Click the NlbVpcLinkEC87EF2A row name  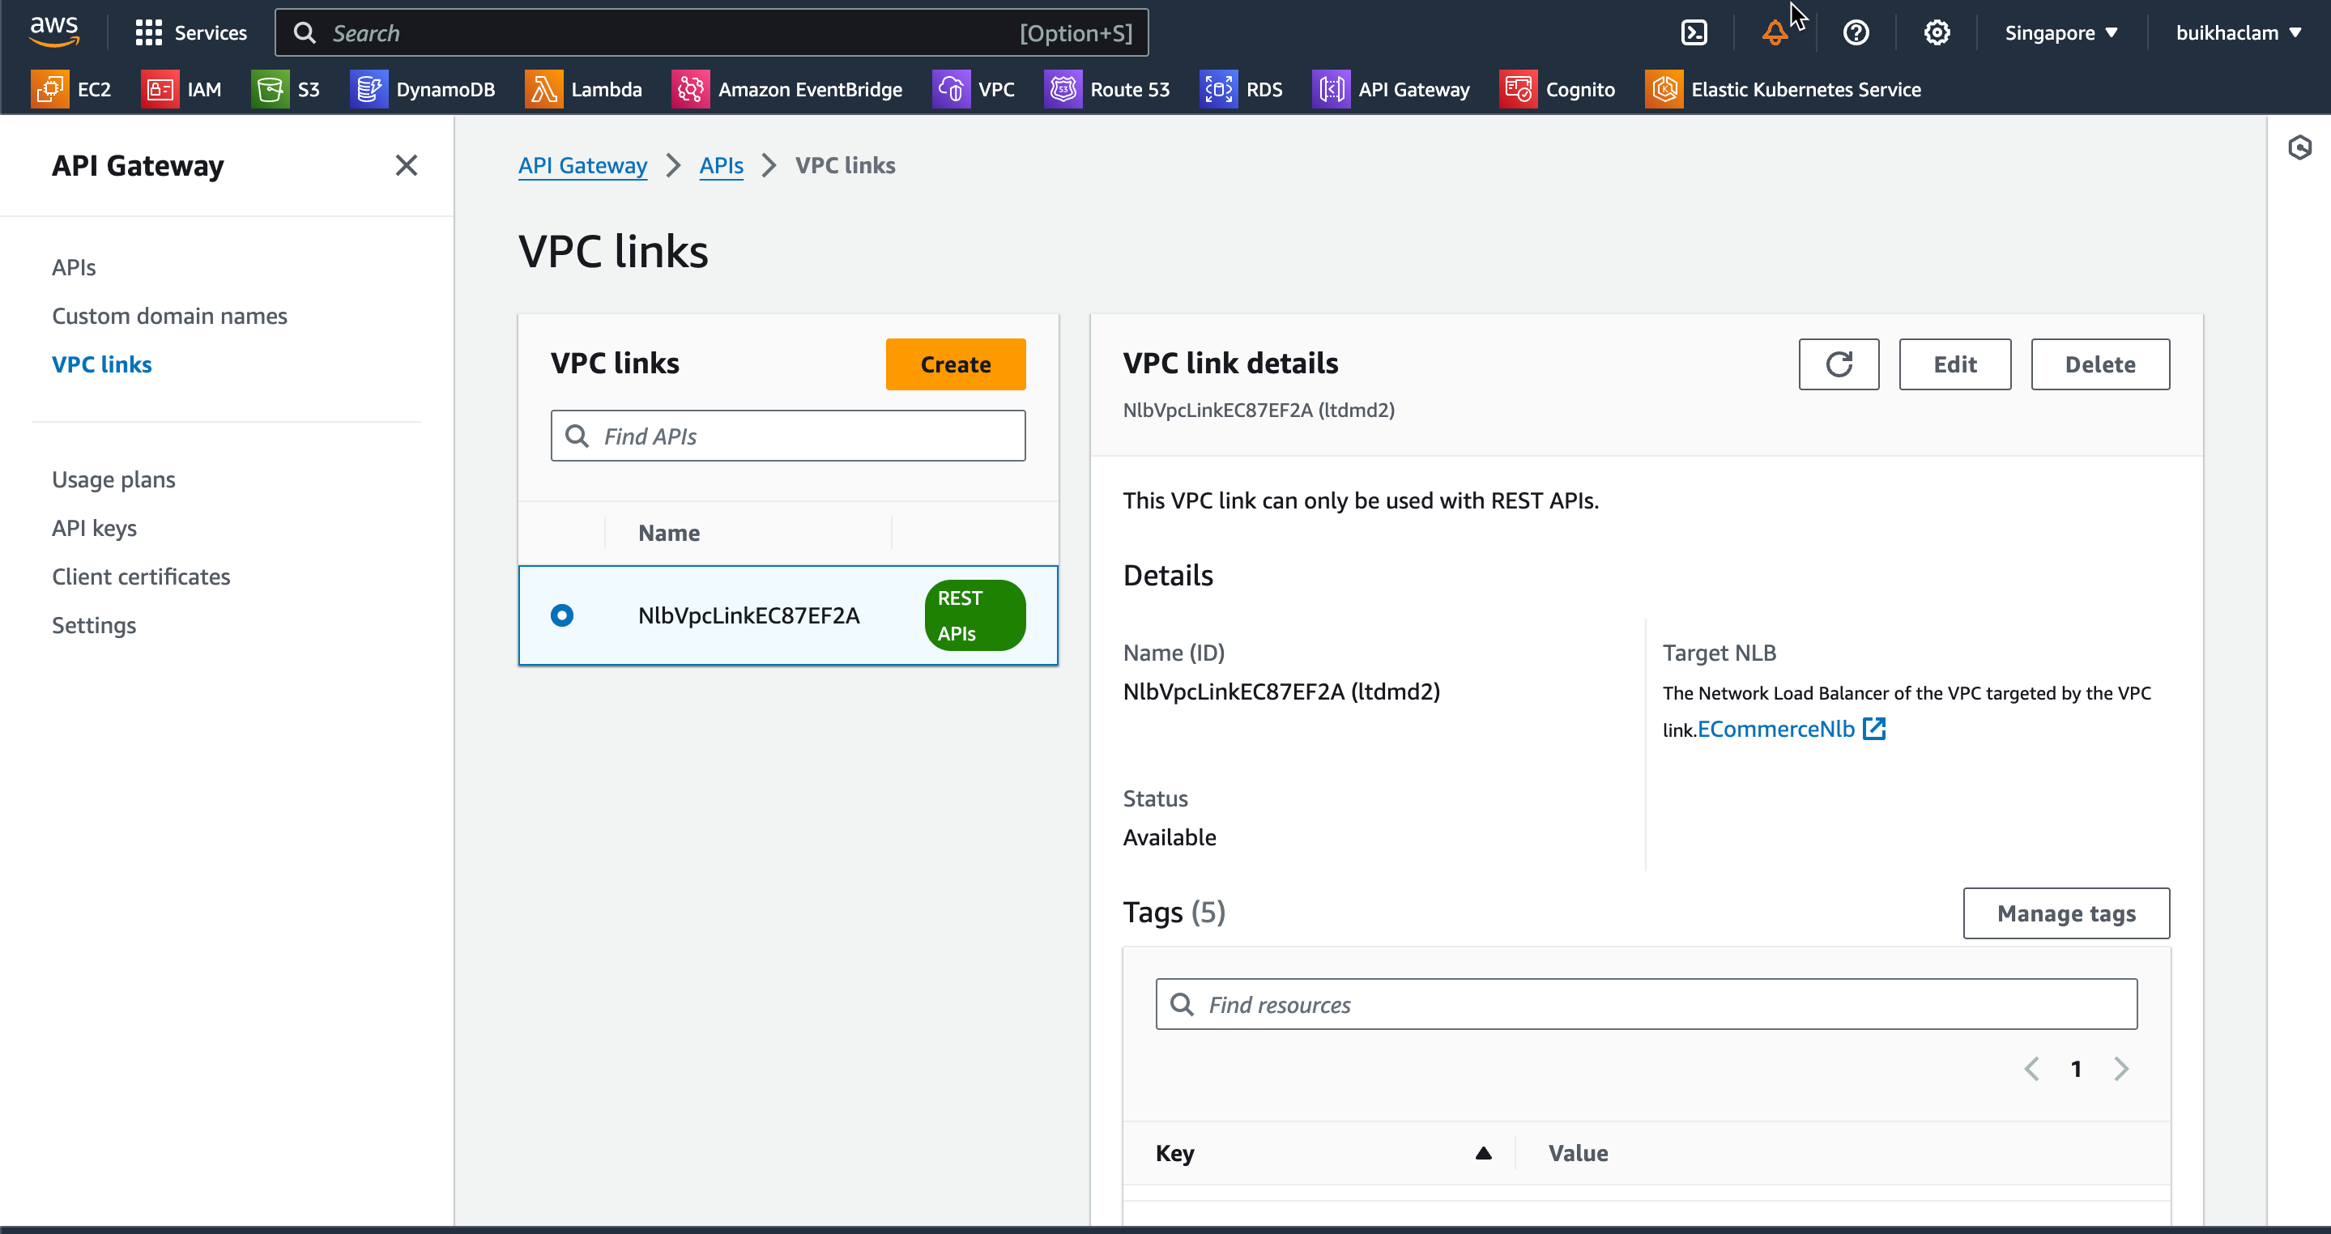748,615
